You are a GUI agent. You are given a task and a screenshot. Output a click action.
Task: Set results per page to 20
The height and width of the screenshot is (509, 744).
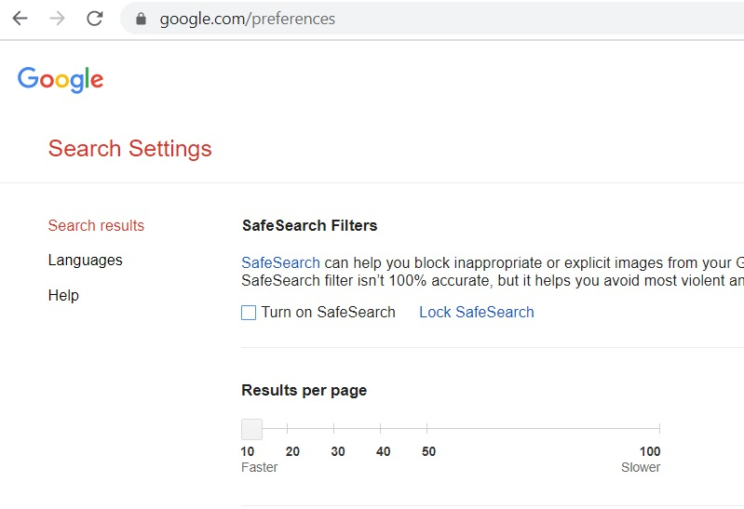coord(288,429)
